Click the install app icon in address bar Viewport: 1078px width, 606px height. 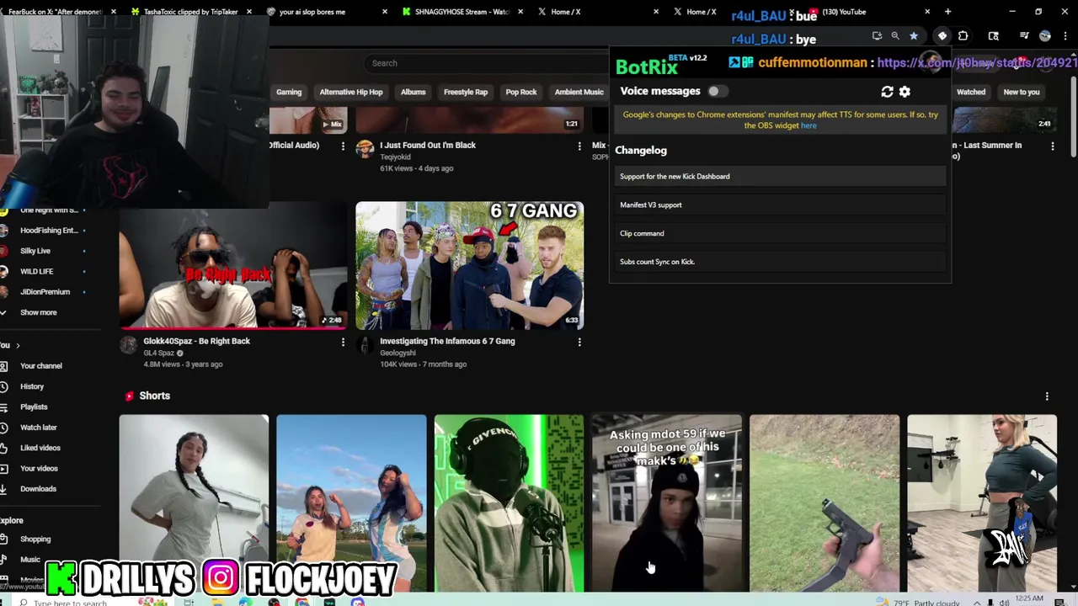[877, 36]
